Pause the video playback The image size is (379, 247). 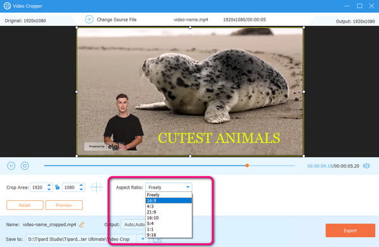click(x=11, y=166)
